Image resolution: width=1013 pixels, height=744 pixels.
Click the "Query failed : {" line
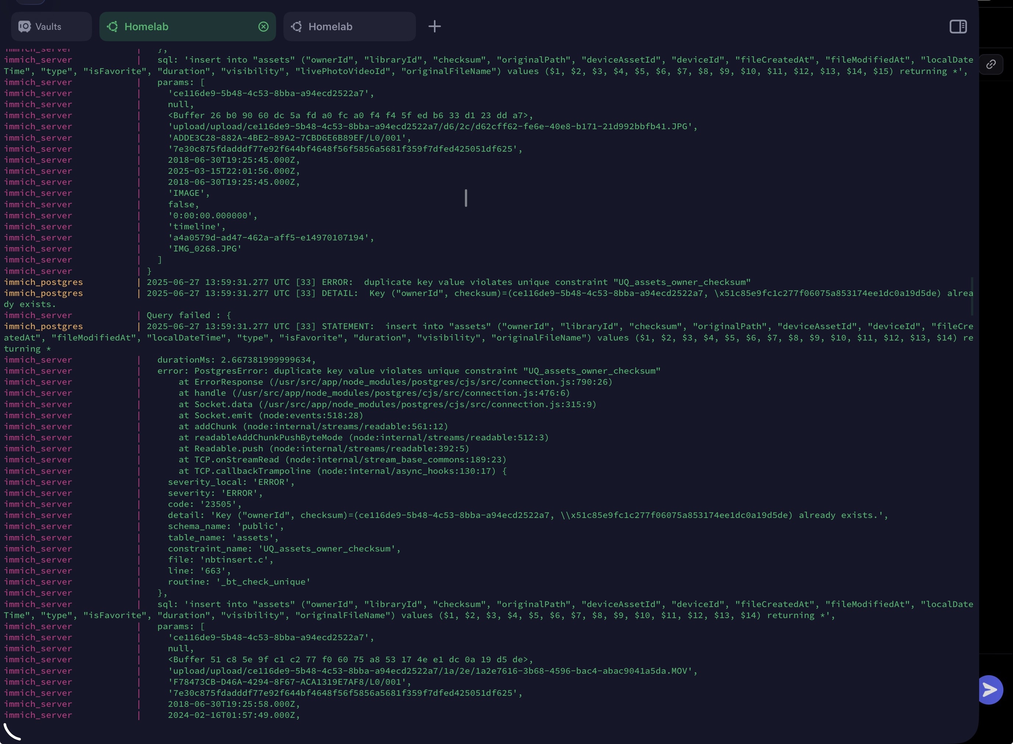[189, 315]
